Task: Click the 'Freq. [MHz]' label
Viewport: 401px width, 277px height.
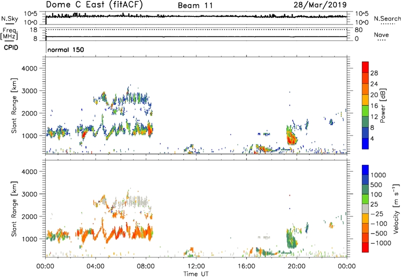Action: [9, 33]
